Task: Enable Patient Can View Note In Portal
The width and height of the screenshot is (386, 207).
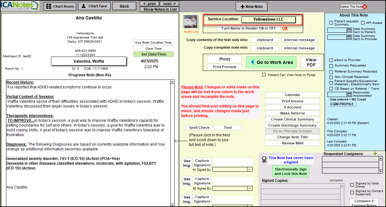Action: click(264, 75)
